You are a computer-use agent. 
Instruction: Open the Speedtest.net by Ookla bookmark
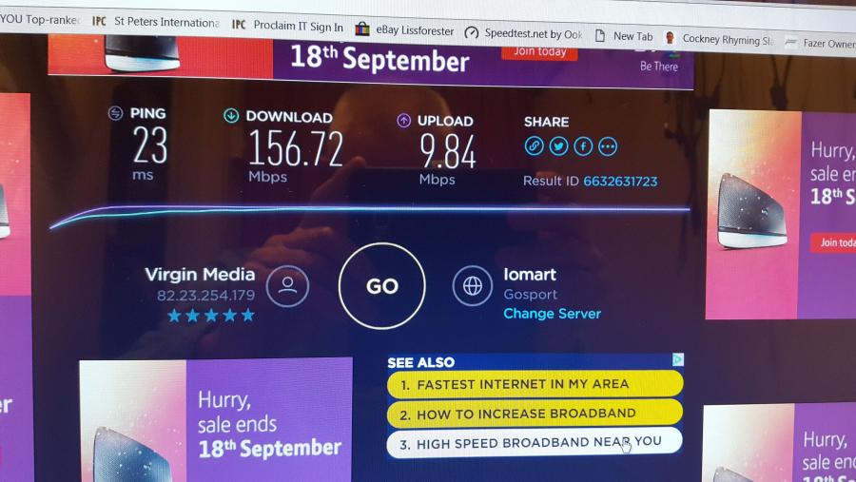[x=523, y=33]
